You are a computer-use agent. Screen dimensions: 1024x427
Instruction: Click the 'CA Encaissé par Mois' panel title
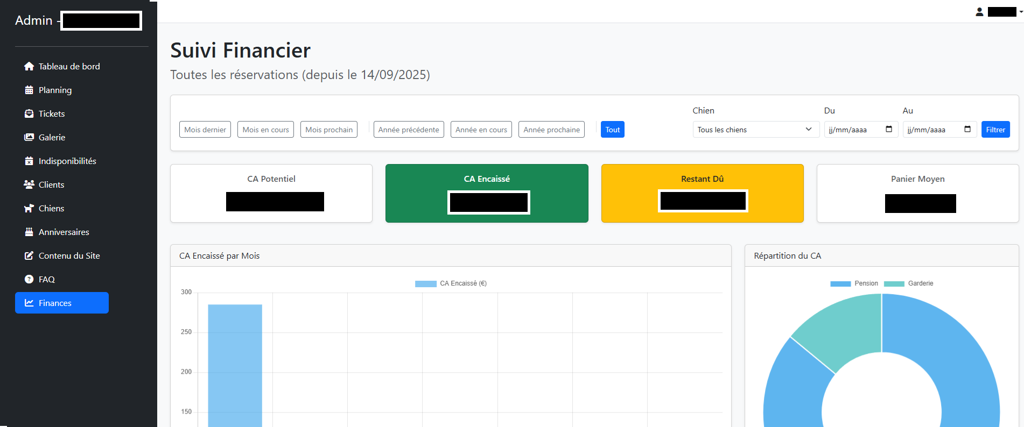220,256
